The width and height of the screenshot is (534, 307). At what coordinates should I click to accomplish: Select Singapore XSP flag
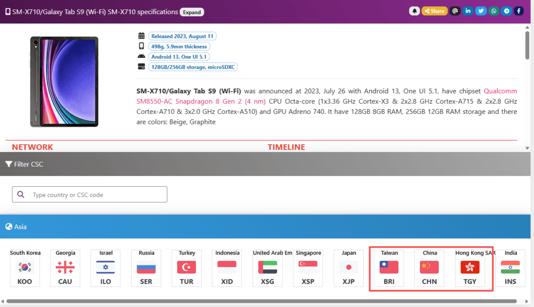tap(308, 268)
